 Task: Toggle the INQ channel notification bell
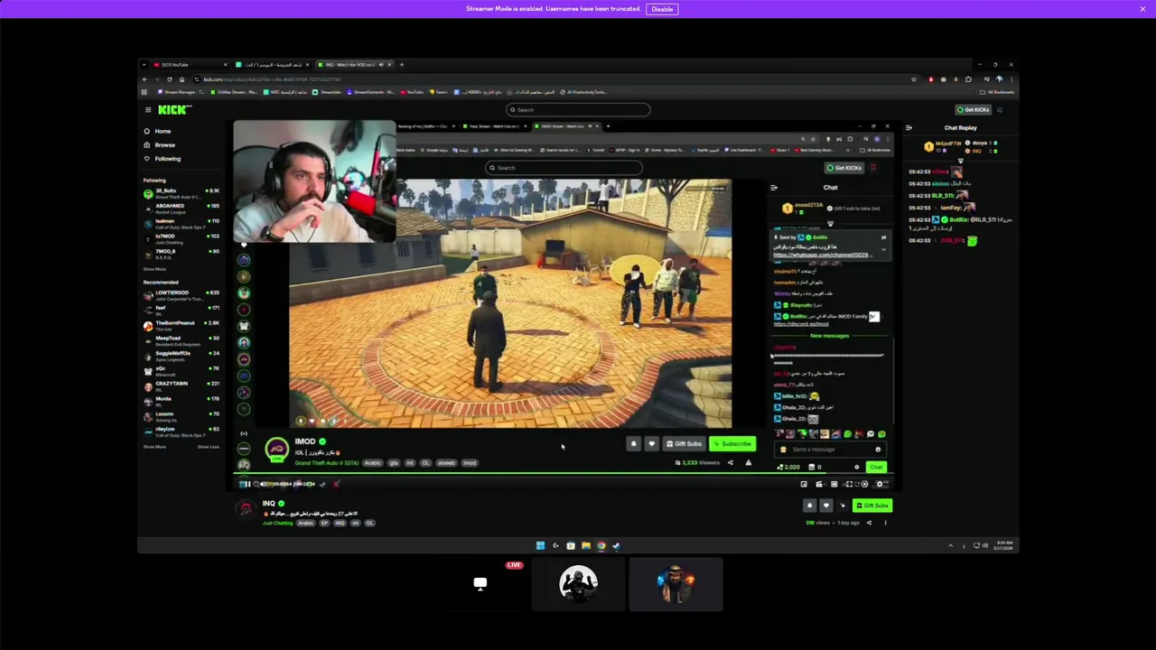809,506
